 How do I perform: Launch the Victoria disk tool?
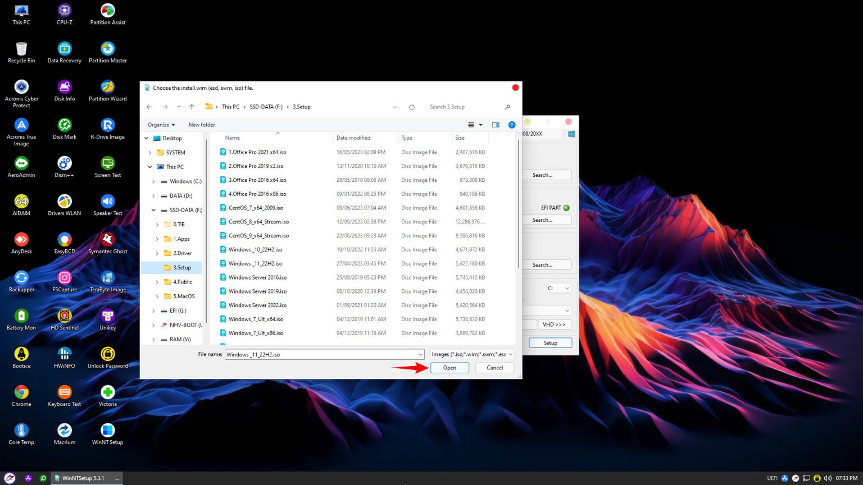107,392
